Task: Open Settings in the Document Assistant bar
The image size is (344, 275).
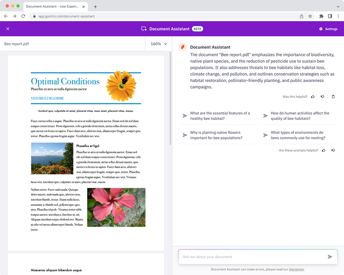Action: 328,29
